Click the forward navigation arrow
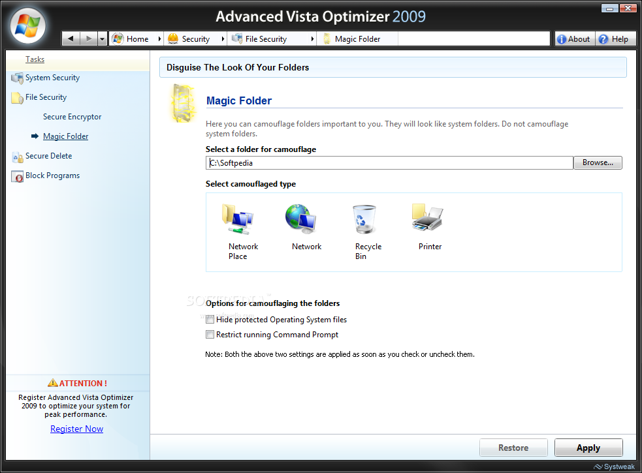Screen dimensions: 642x473 pos(88,39)
